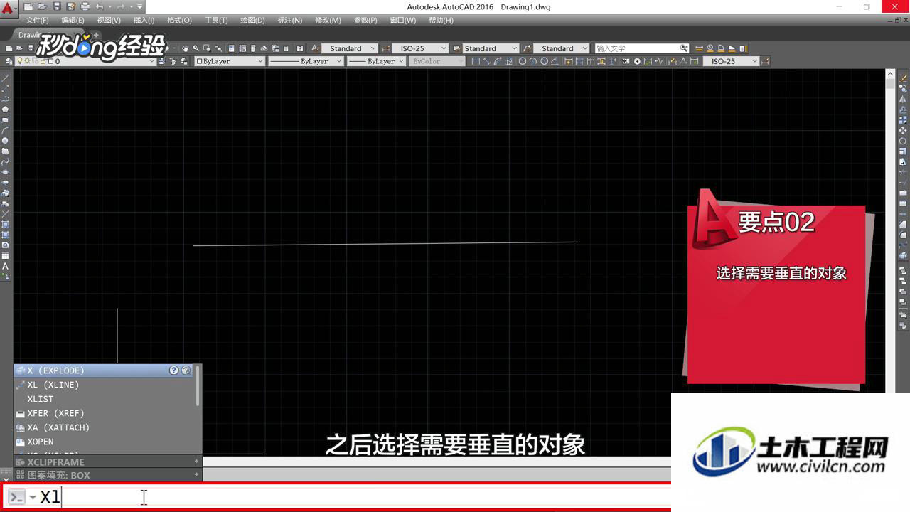Open the 参数(P) menu
Image resolution: width=910 pixels, height=512 pixels.
pos(365,20)
